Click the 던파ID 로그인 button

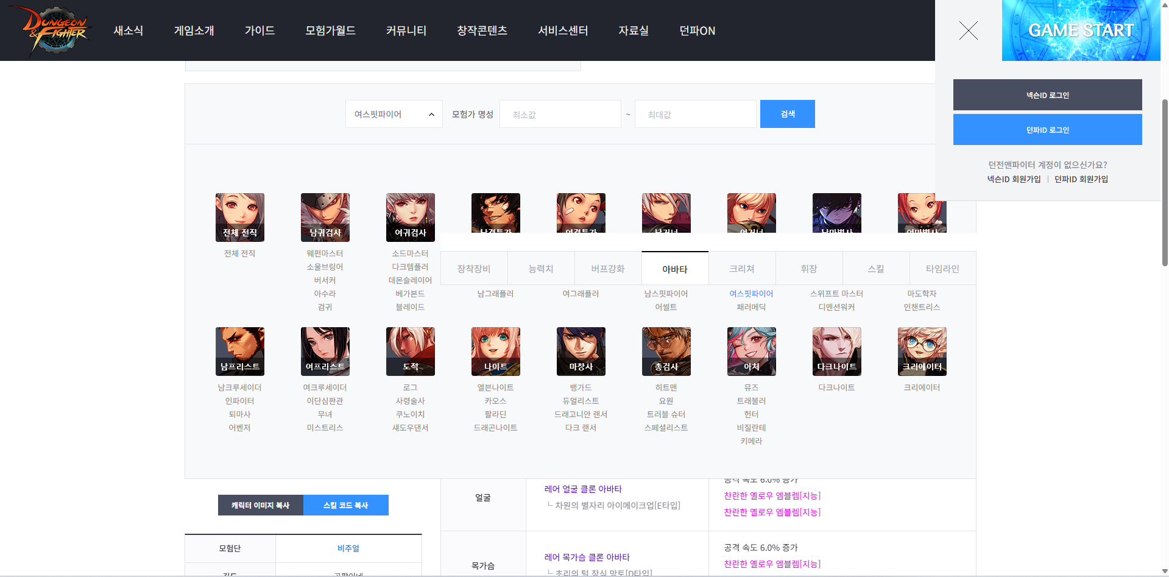1047,130
